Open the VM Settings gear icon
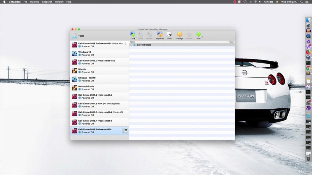The image size is (312, 175). point(180,35)
